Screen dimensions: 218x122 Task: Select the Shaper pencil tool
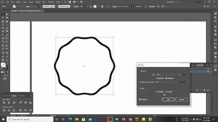tap(3, 32)
